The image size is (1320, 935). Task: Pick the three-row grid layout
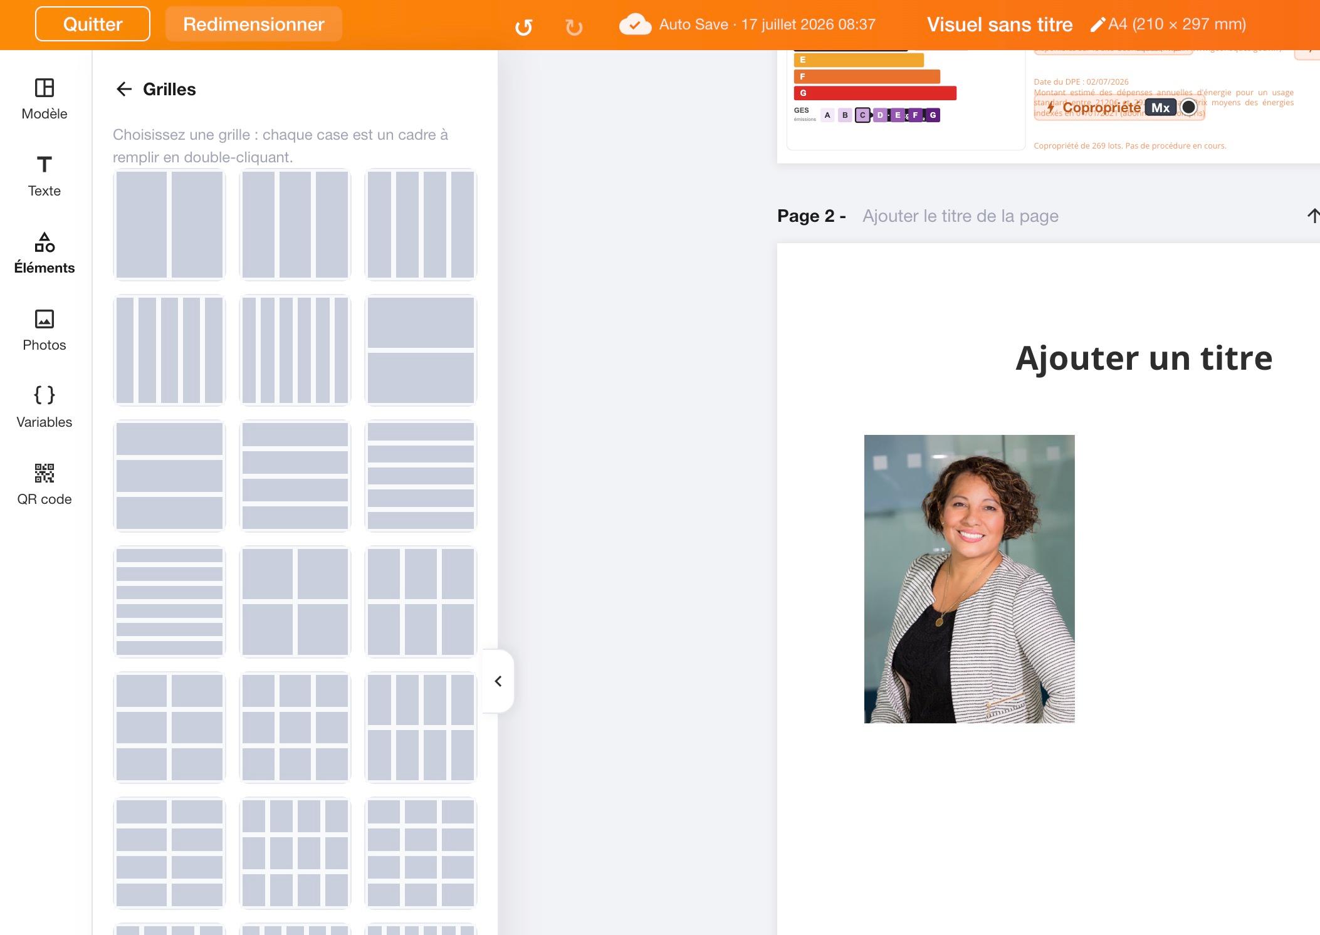coord(169,476)
